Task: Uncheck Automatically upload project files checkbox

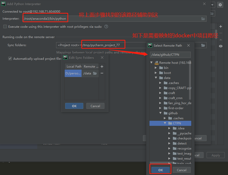Action: coord(10,59)
